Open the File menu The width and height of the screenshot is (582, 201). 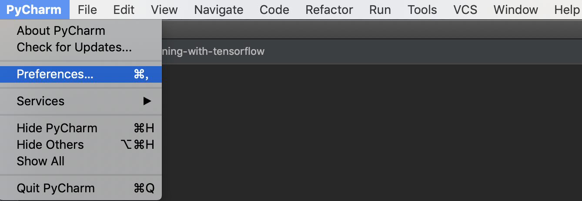pyautogui.click(x=87, y=10)
